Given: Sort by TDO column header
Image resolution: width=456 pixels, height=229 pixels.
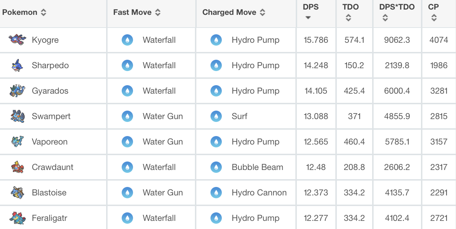Looking at the screenshot, I should click(351, 12).
